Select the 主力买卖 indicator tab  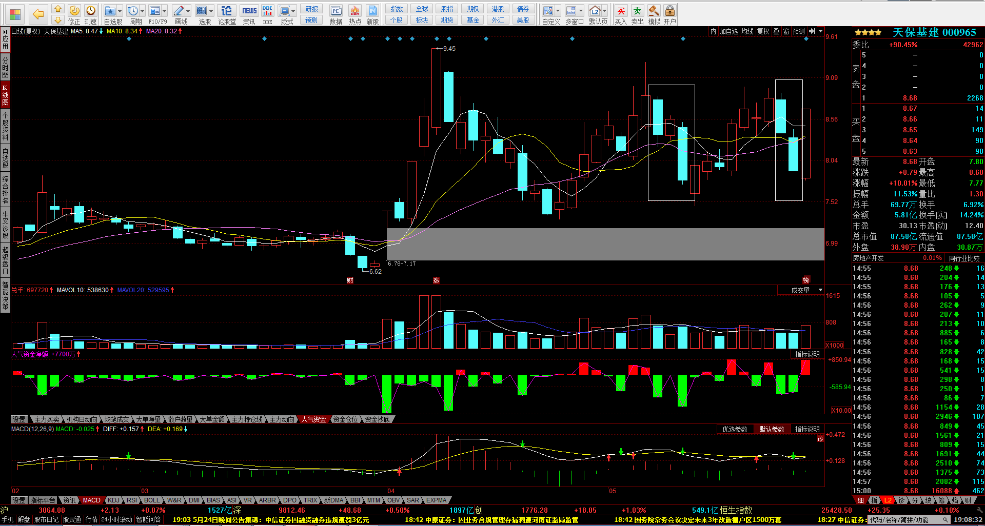point(47,419)
